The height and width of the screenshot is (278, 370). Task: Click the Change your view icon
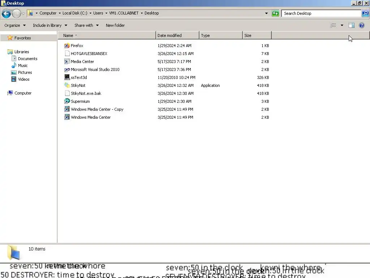(333, 25)
